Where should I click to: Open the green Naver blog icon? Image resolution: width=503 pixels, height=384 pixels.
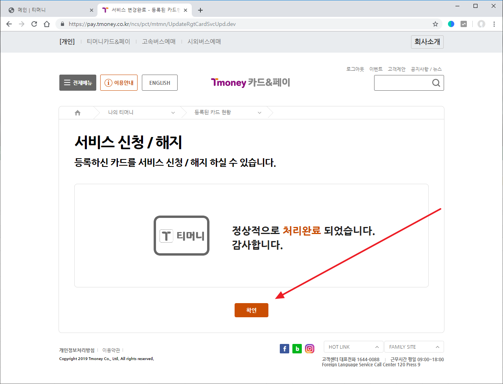[297, 349]
